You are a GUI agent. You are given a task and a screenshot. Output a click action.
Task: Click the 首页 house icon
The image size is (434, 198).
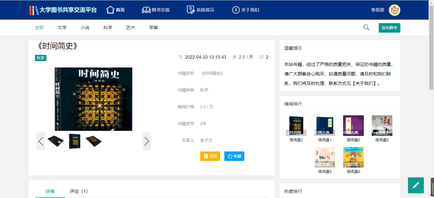[110, 10]
